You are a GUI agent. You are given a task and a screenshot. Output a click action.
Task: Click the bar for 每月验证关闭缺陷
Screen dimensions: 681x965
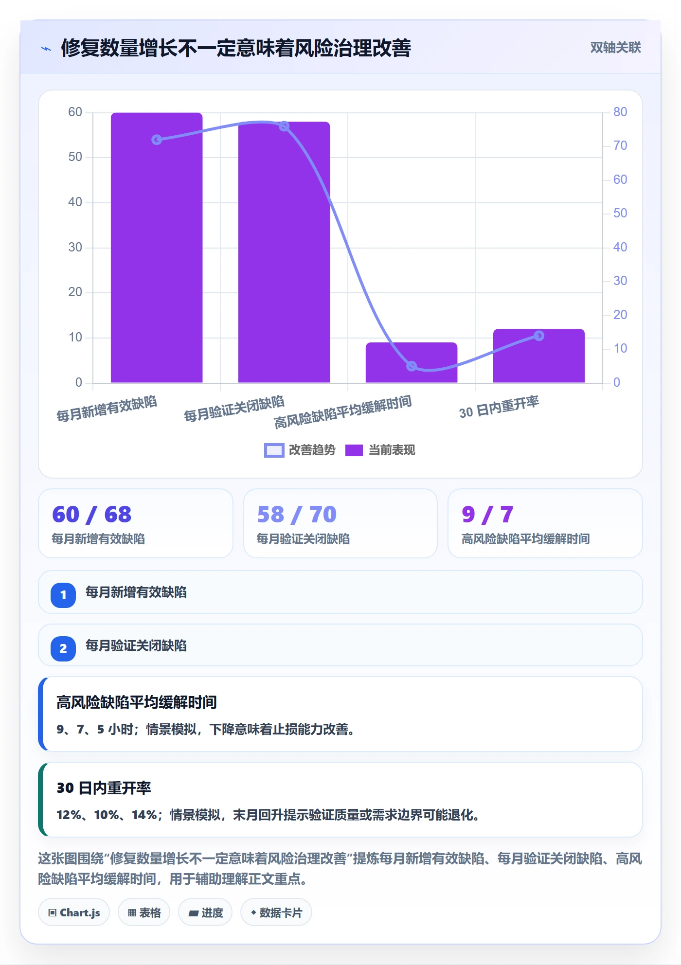click(284, 252)
